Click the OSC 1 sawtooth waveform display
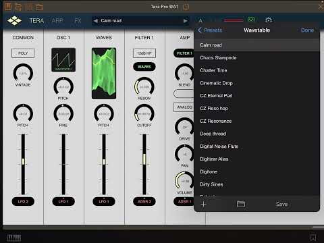This screenshot has height=243, width=324. [x=63, y=60]
